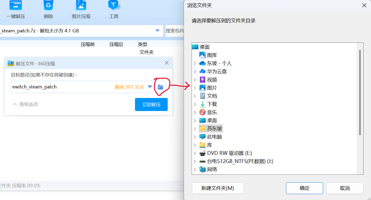Click the folder tree vertical scrollbar
The image size is (371, 200).
360,93
